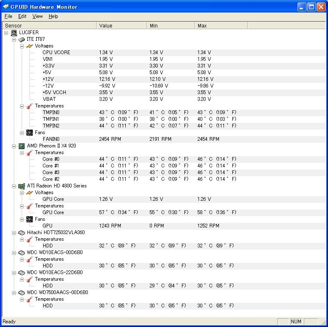The height and width of the screenshot is (327, 328).
Task: Open the Edit menu
Action: click(22, 16)
